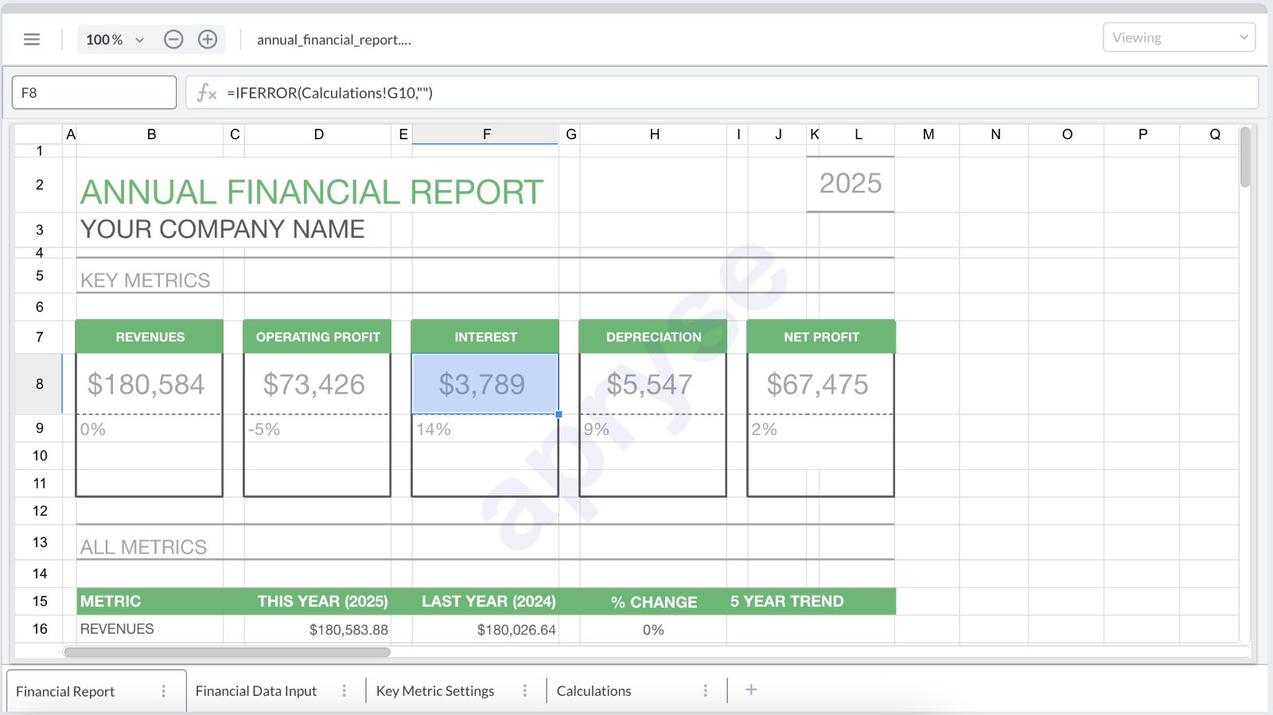Click the REVENUES row label in table
The image size is (1273, 715).
point(117,628)
